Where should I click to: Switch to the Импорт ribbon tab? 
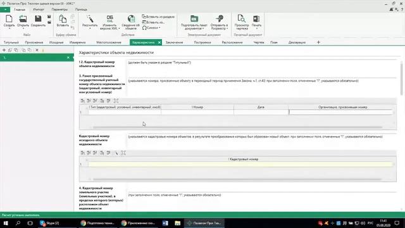tap(39, 9)
